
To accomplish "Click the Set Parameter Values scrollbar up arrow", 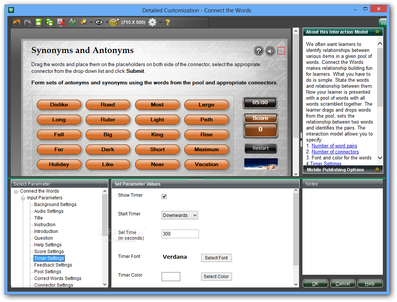I will [296, 191].
